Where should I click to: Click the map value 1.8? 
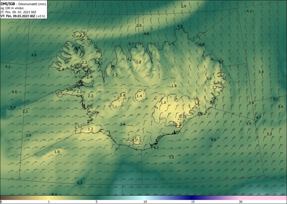click(x=174, y=86)
